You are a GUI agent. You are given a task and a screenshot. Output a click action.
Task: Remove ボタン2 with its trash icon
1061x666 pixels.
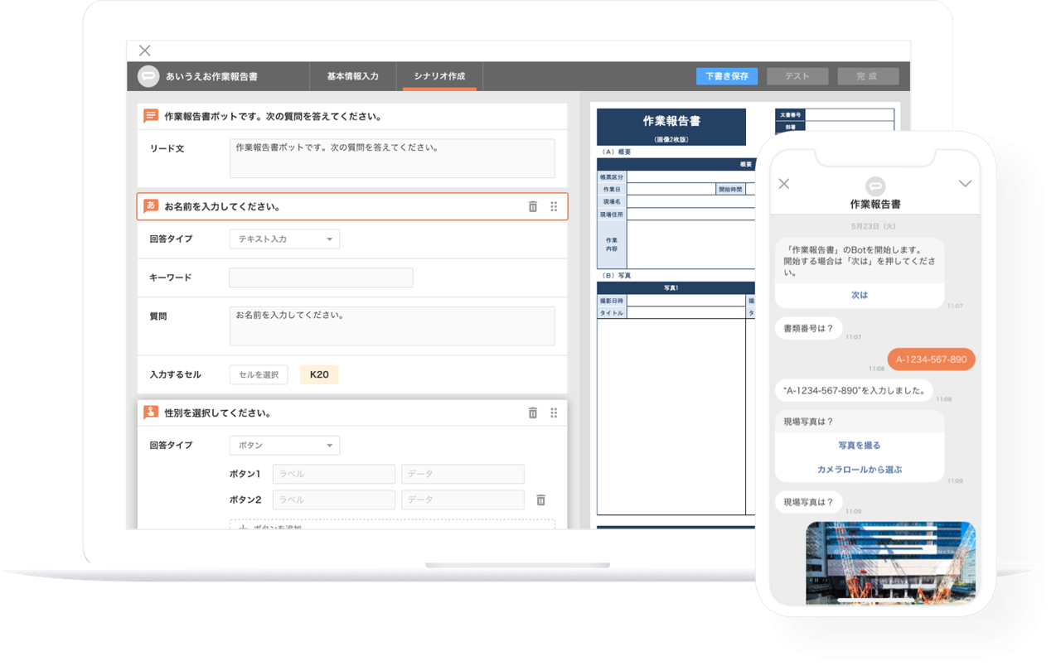[x=540, y=499]
